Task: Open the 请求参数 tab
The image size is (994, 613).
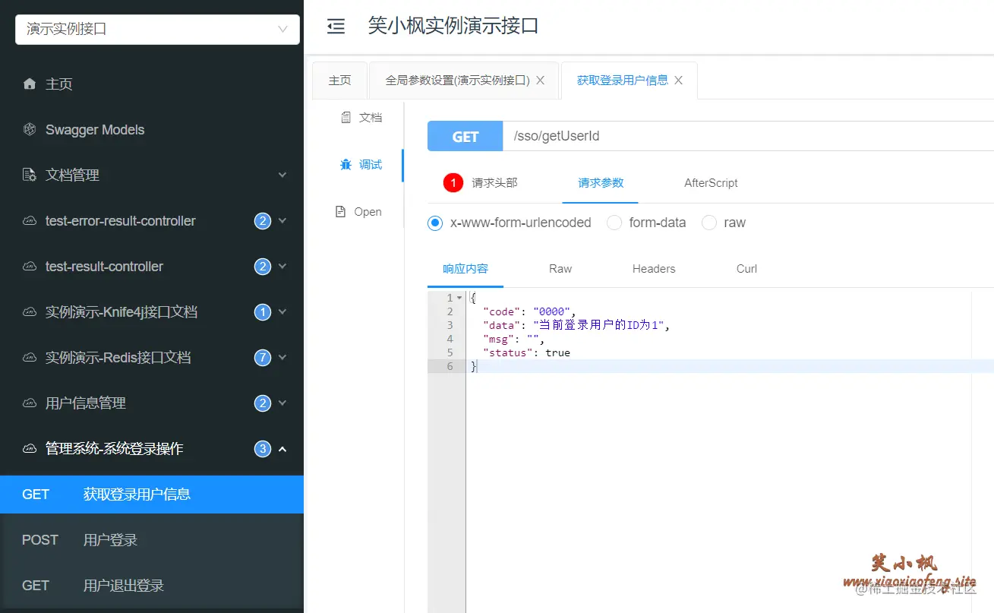Action: 601,183
